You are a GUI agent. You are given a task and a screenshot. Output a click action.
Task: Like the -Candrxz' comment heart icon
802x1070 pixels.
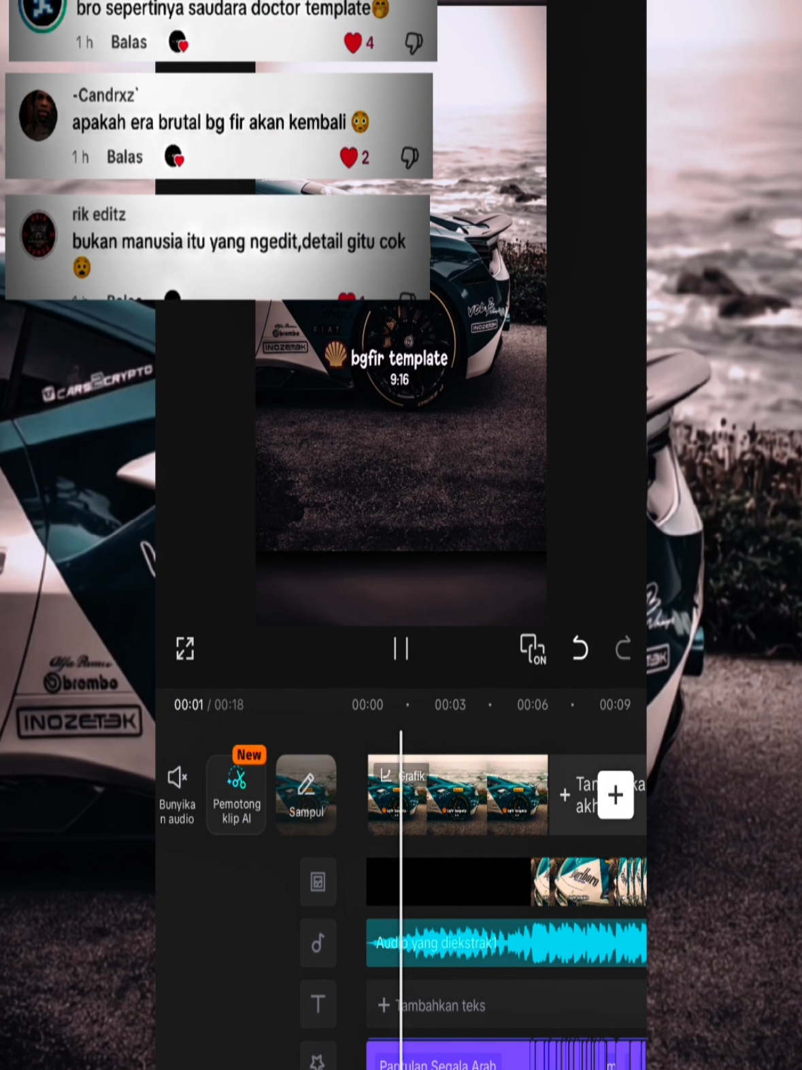348,158
